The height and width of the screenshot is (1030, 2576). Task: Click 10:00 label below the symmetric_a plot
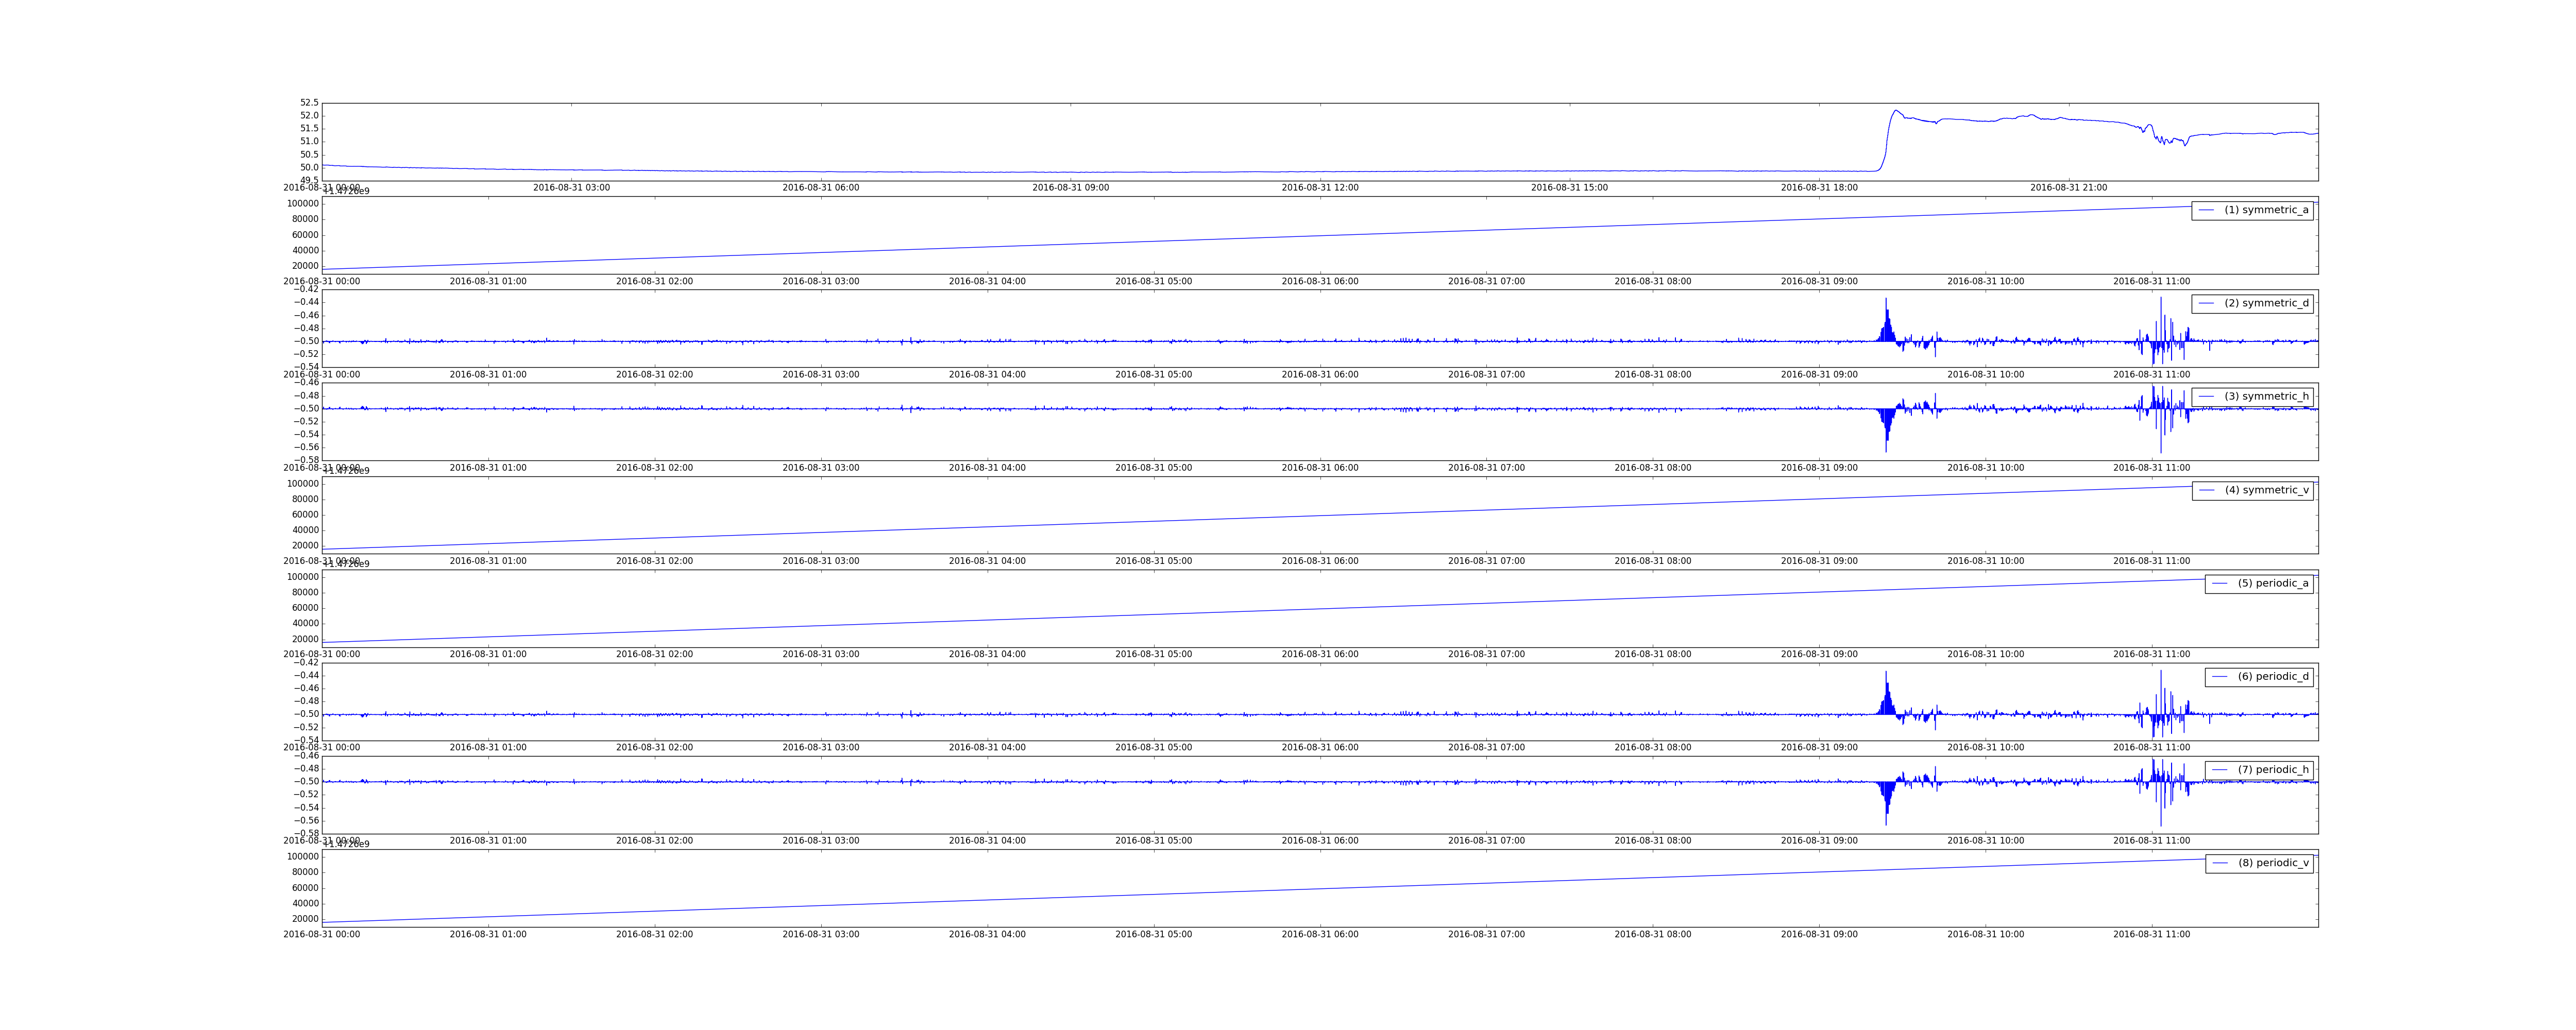click(1986, 282)
